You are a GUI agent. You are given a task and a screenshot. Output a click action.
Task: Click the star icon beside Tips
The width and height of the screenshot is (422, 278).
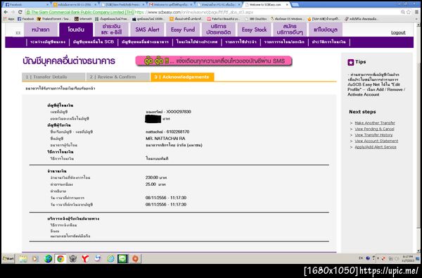coord(350,62)
